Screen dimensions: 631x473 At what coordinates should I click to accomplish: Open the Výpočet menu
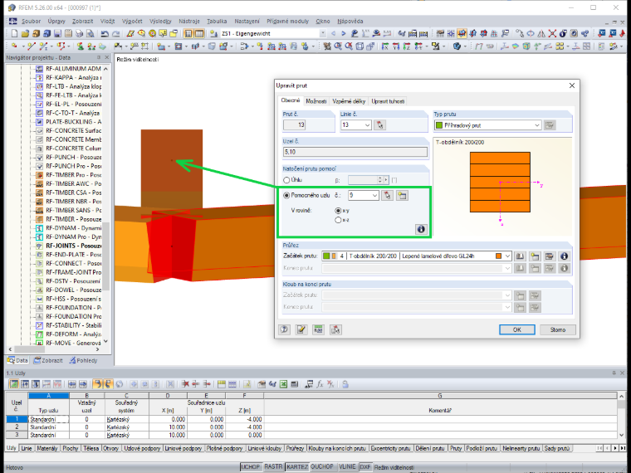click(x=132, y=21)
